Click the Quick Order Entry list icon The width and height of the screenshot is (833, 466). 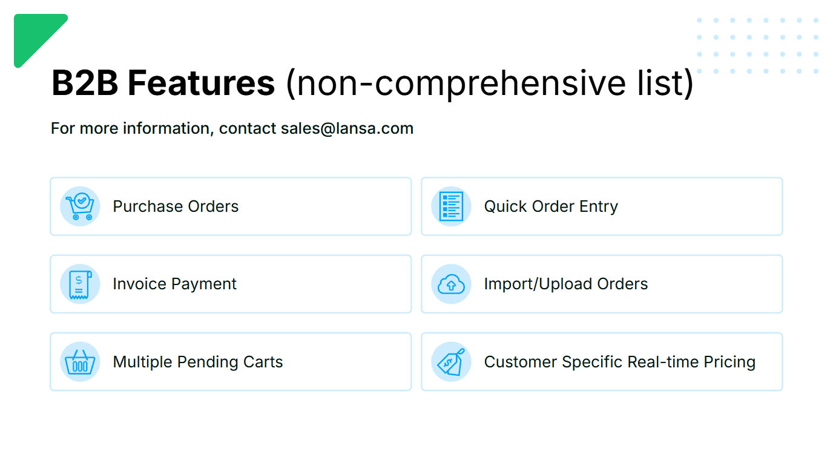[x=451, y=206]
